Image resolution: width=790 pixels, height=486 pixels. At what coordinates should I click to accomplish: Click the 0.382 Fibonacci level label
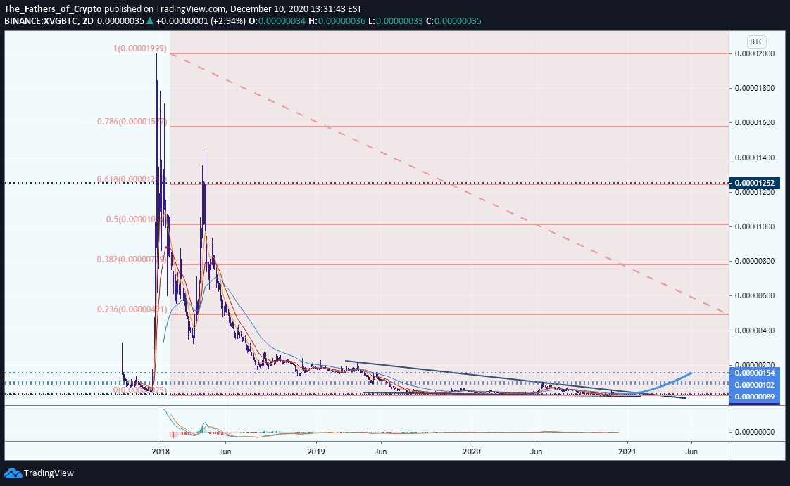point(132,260)
